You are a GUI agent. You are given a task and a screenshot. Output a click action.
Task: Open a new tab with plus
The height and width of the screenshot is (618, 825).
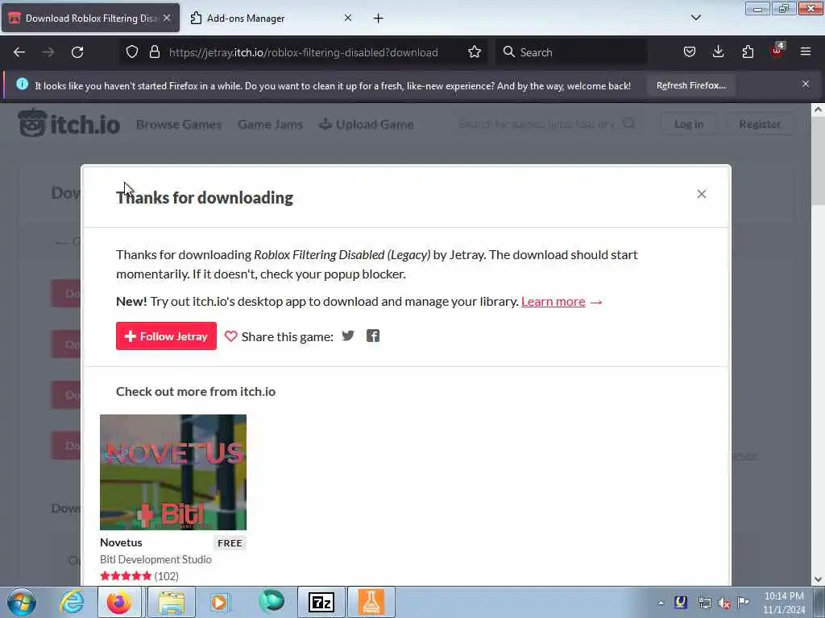[x=379, y=19]
